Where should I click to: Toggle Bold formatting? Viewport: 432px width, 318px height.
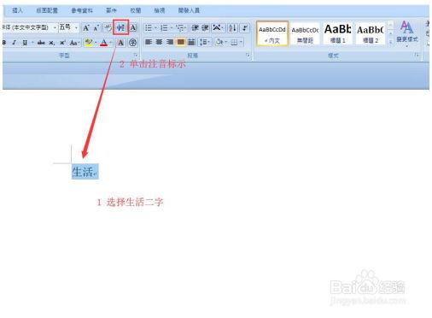pos(4,43)
